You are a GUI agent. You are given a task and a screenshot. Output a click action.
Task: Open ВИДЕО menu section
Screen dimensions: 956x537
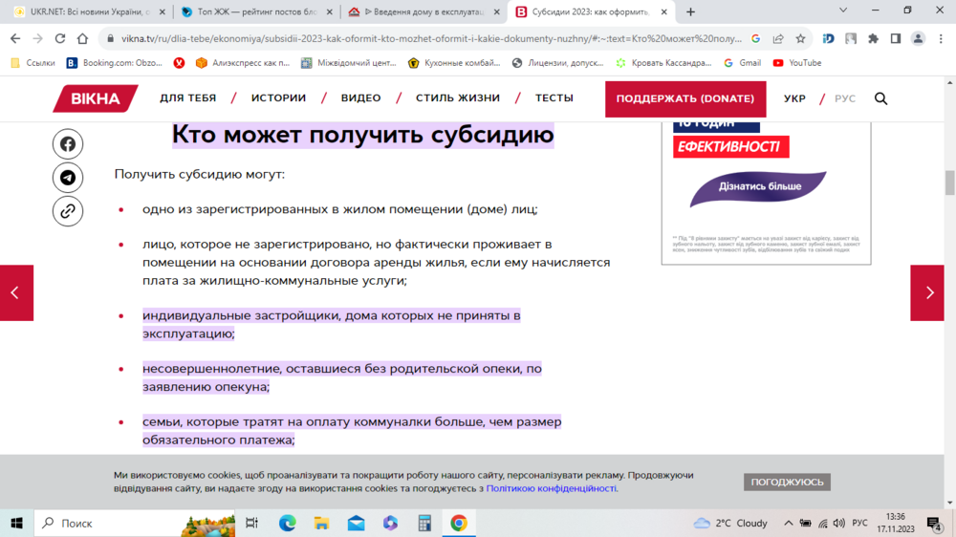click(361, 98)
